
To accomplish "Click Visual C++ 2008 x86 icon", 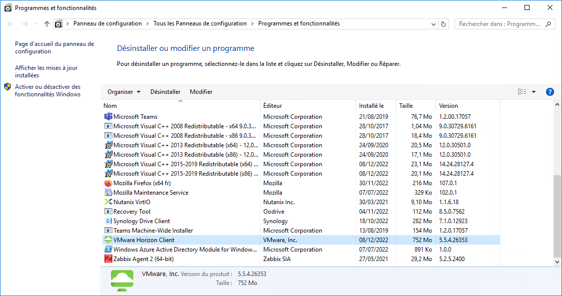I will coord(108,136).
